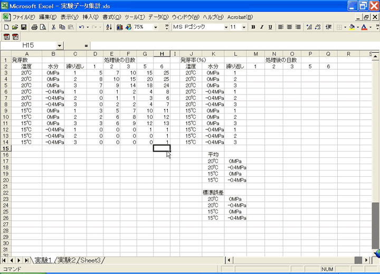Open the データ(D) menu

(x=156, y=17)
